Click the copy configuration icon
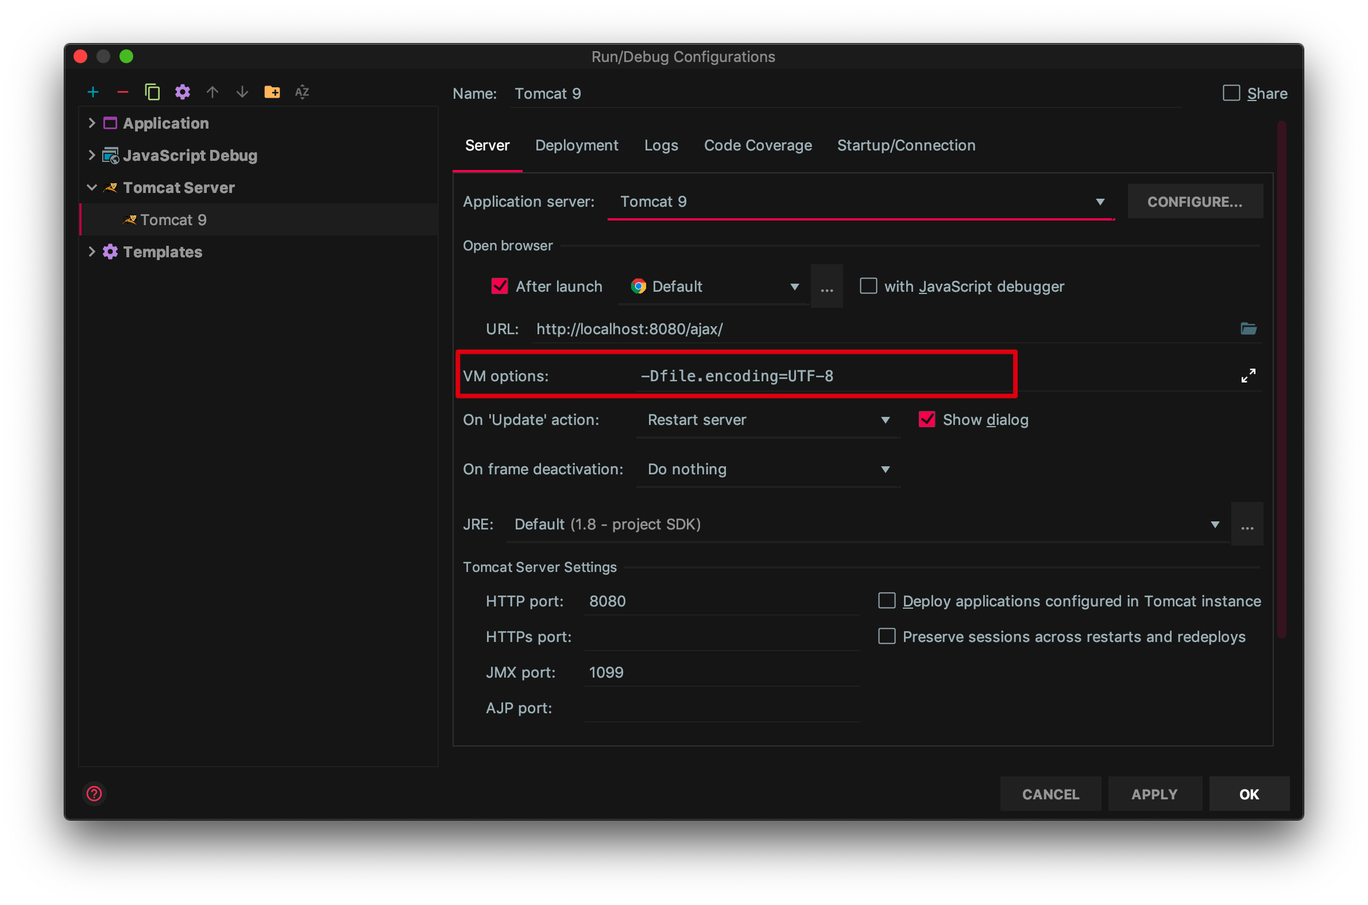The height and width of the screenshot is (905, 1368). [x=152, y=92]
